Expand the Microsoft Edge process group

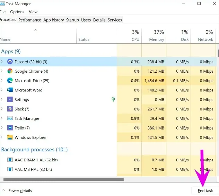pyautogui.click(x=1, y=81)
